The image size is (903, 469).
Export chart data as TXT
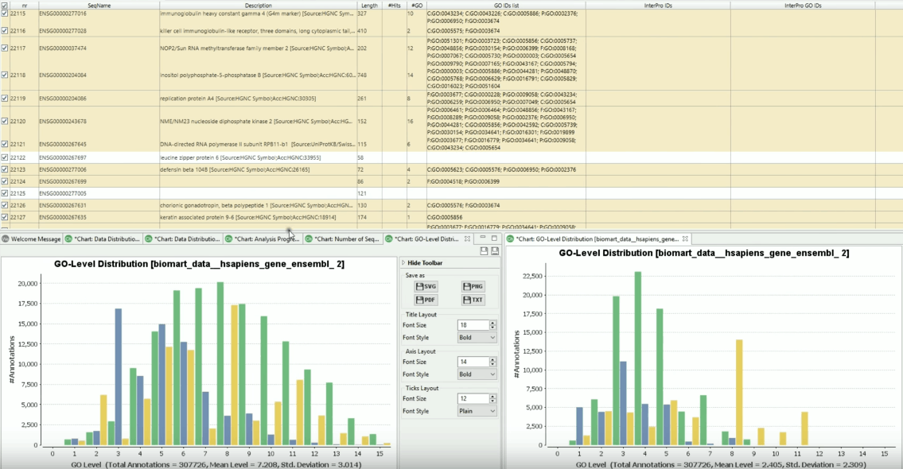click(x=473, y=300)
